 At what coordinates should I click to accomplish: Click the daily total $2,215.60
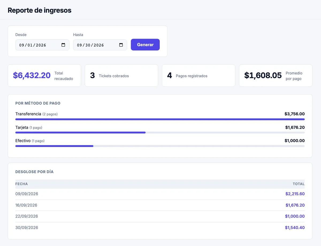pos(295,194)
